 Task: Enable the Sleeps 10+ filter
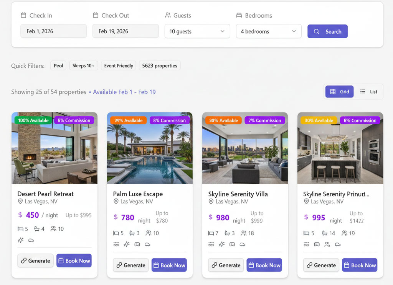83,65
